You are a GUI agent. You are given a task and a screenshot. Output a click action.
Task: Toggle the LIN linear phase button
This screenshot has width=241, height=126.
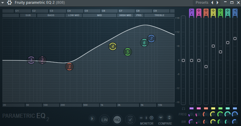(x=104, y=120)
